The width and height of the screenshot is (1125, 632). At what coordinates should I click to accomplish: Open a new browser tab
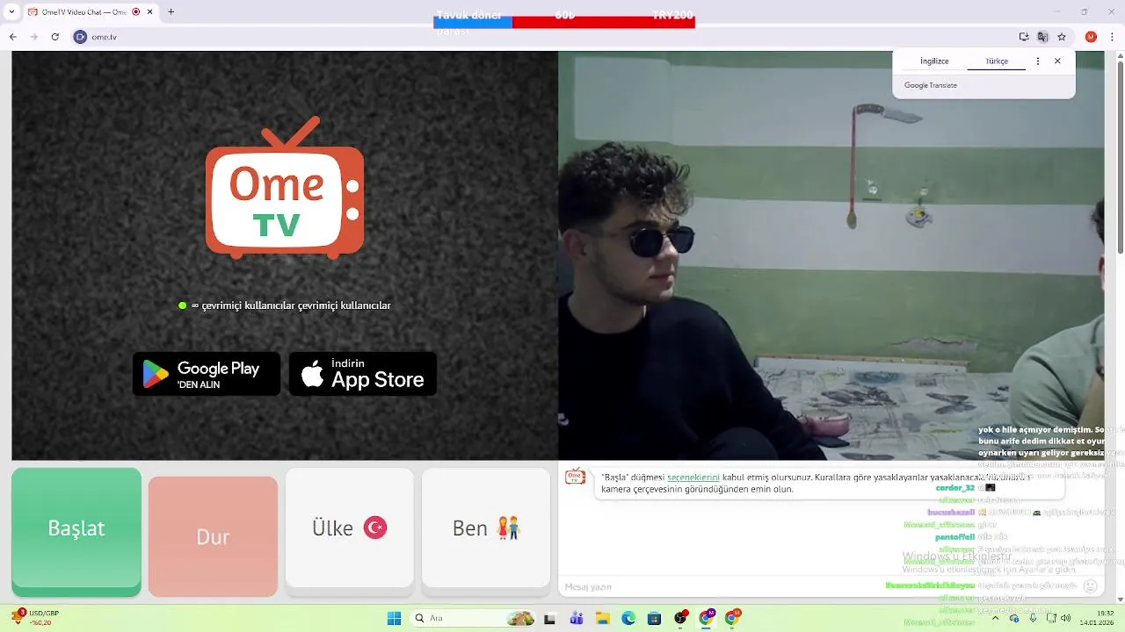tap(171, 12)
